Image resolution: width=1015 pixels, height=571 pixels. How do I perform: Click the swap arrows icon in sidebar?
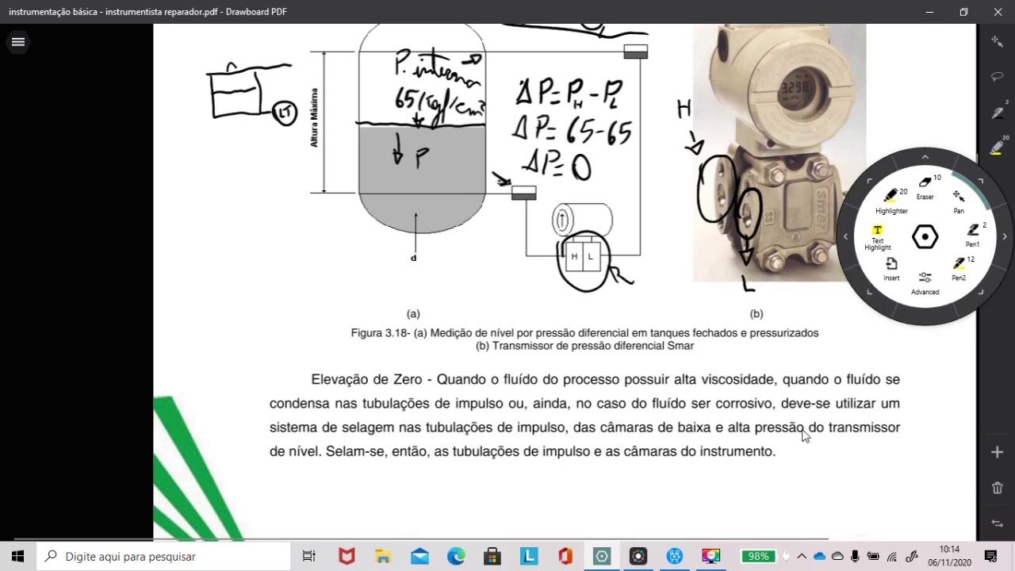click(998, 523)
